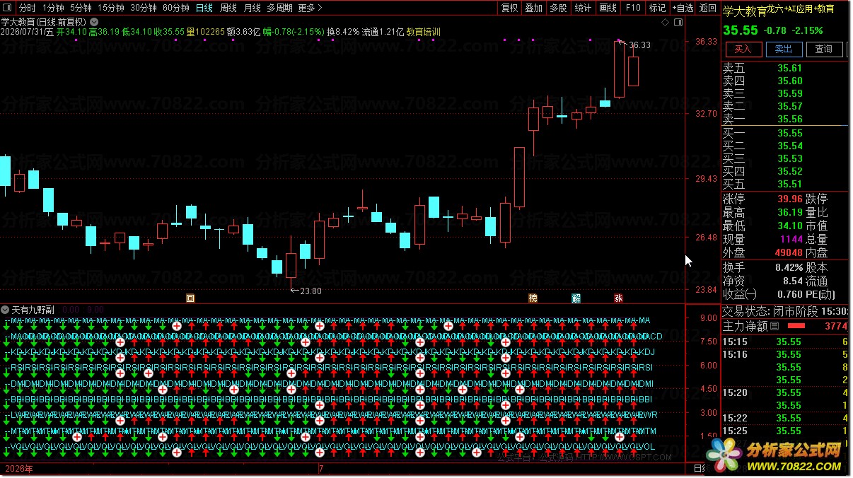This screenshot has height=478, width=853.
Task: Click the 统计 statistics toolbar button
Action: point(584,8)
